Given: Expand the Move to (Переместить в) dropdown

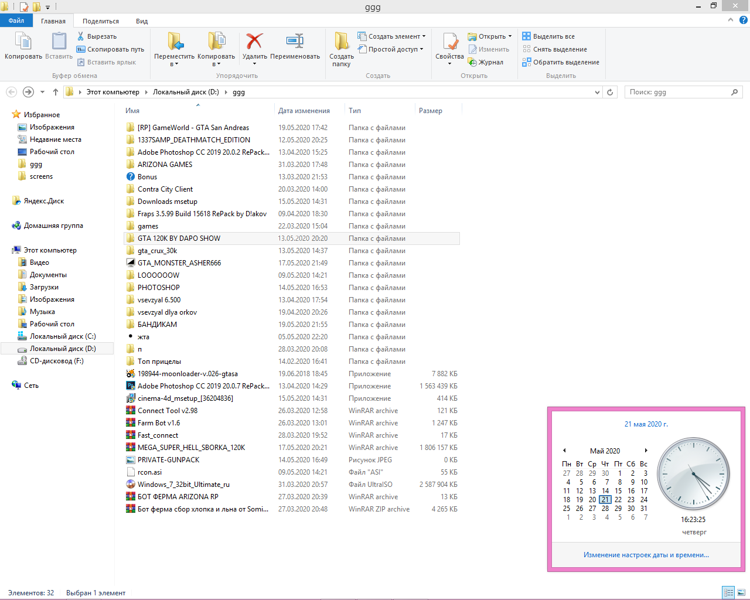Looking at the screenshot, I should 174,64.
